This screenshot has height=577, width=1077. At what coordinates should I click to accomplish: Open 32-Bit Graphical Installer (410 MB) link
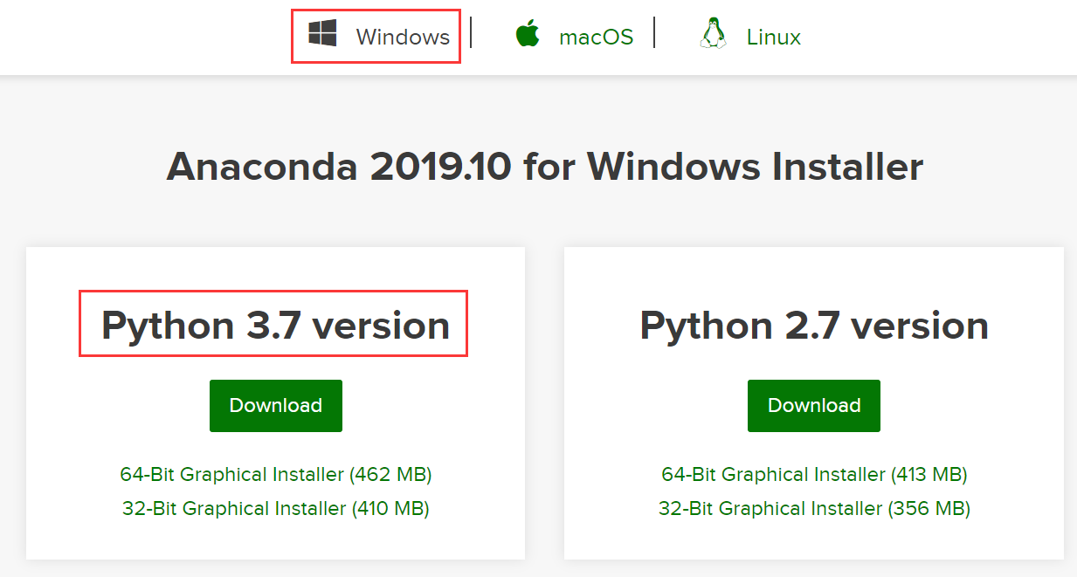(276, 507)
